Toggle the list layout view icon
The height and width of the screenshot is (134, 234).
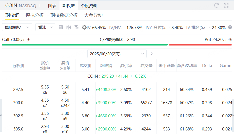tap(61, 27)
